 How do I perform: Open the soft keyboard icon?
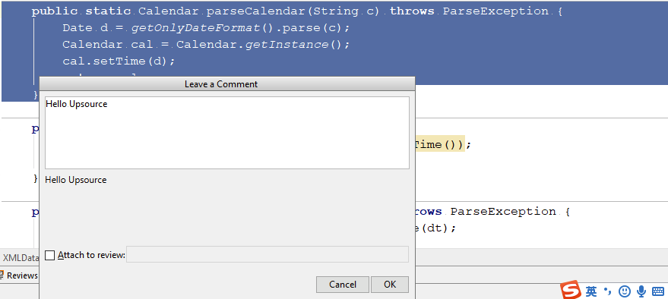coord(658,291)
